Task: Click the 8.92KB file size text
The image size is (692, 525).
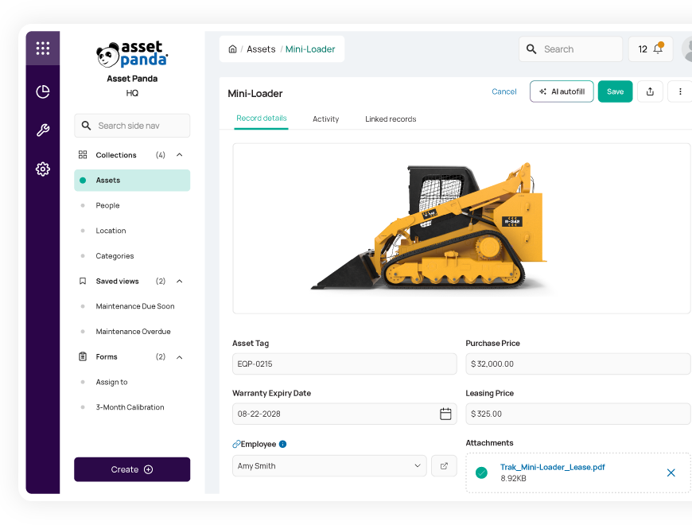Action: (x=513, y=478)
